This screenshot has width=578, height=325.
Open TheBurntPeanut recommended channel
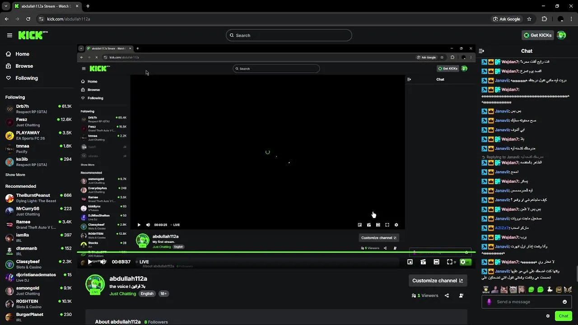pyautogui.click(x=38, y=198)
